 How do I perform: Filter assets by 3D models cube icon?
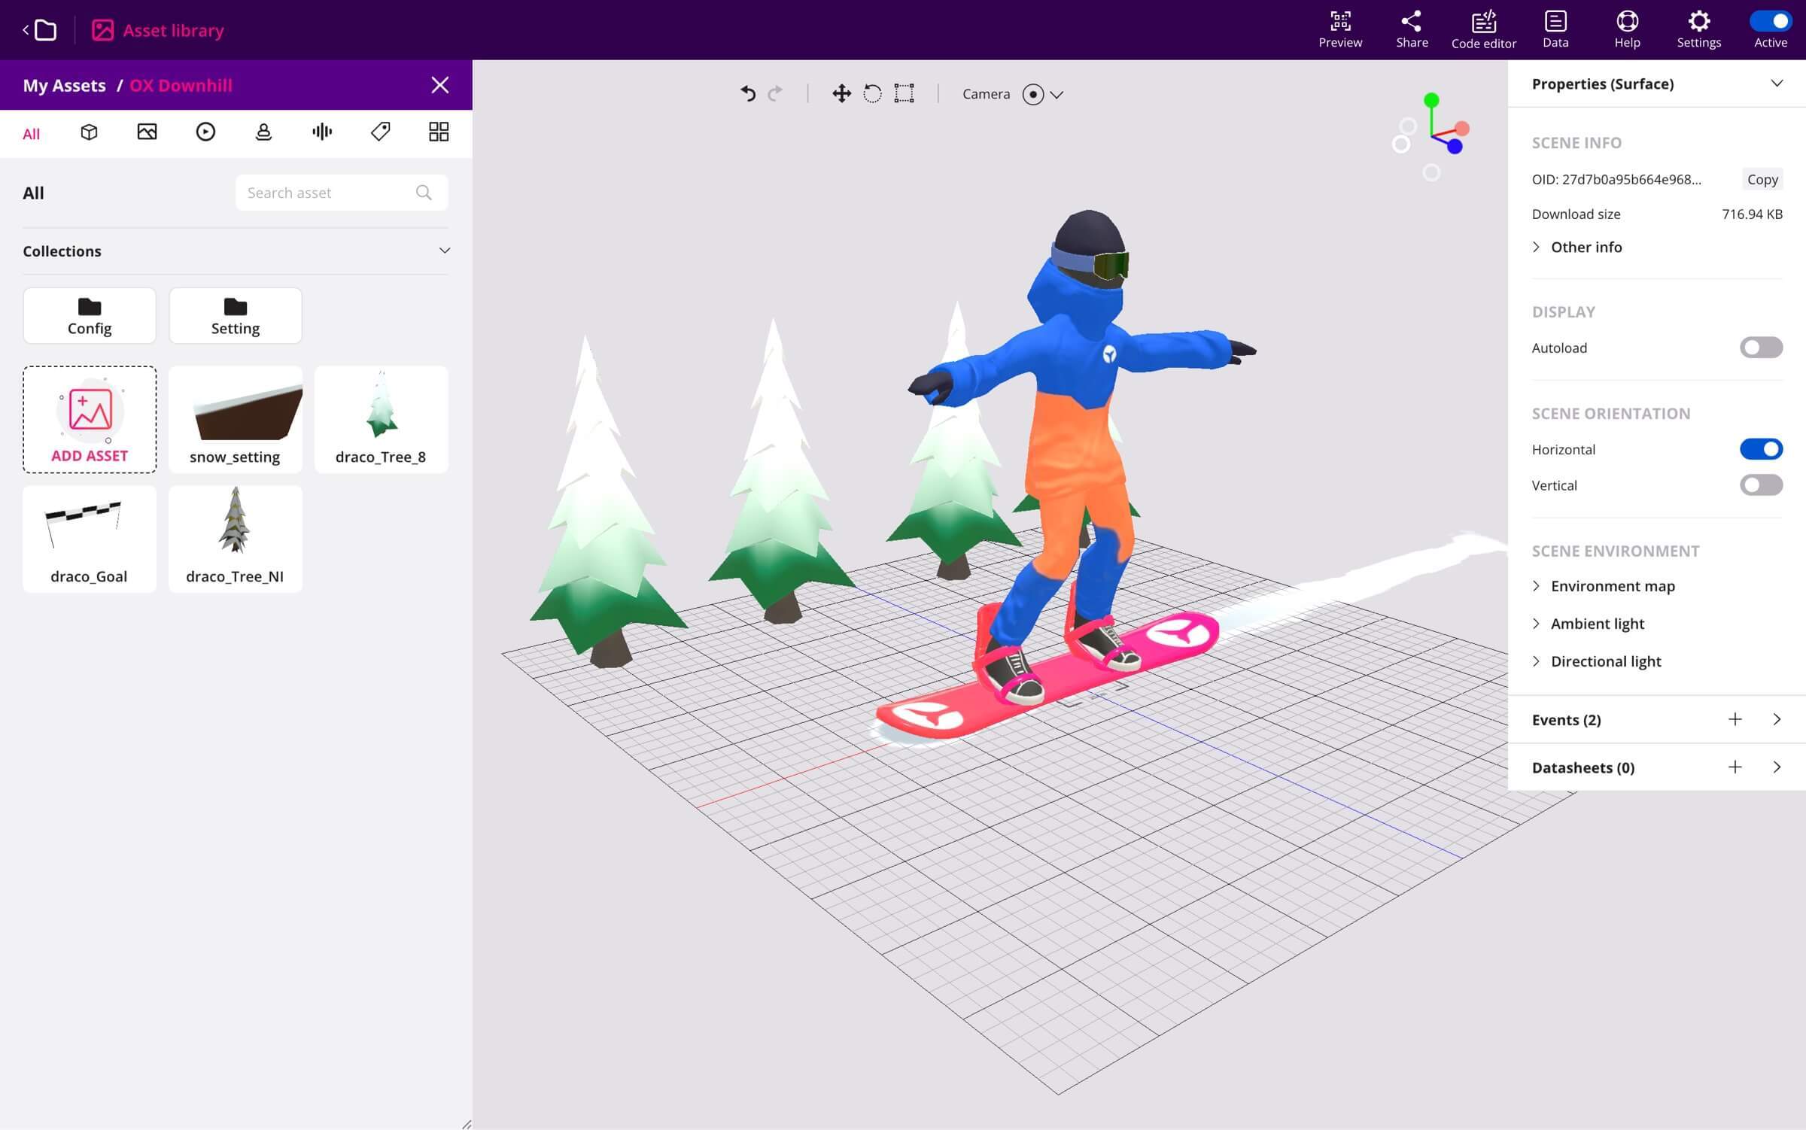(89, 132)
